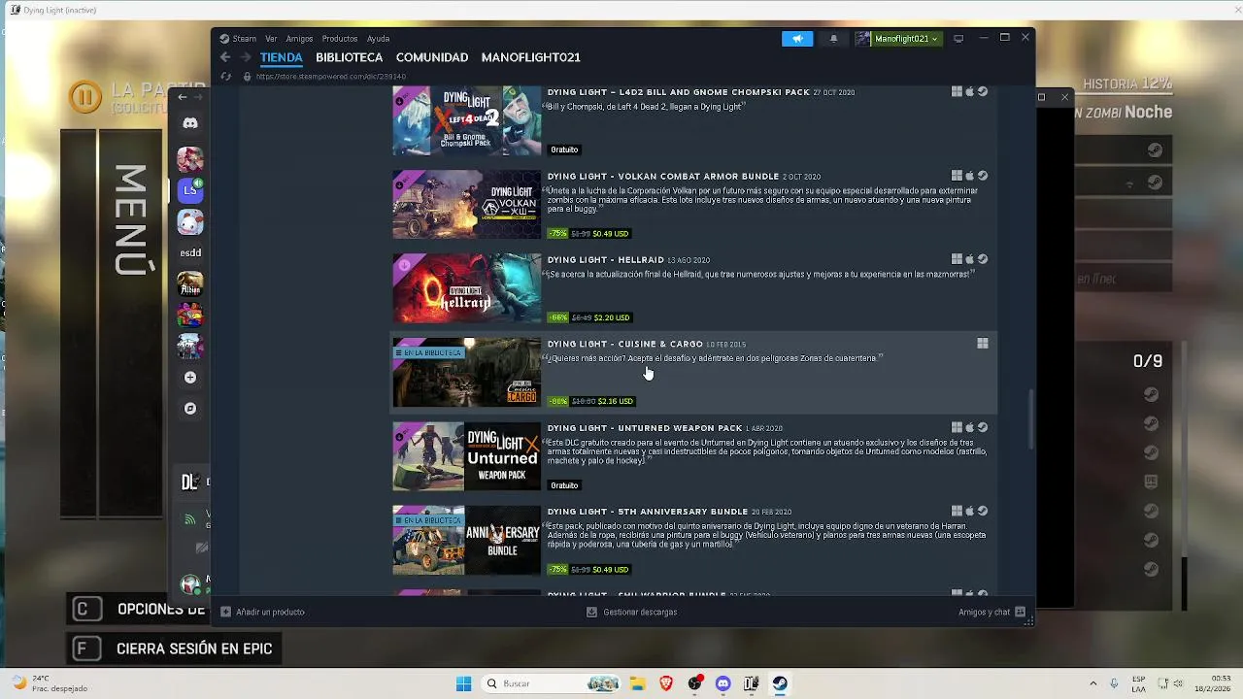The width and height of the screenshot is (1243, 699).
Task: Click the game pause icon
Action: [x=85, y=96]
